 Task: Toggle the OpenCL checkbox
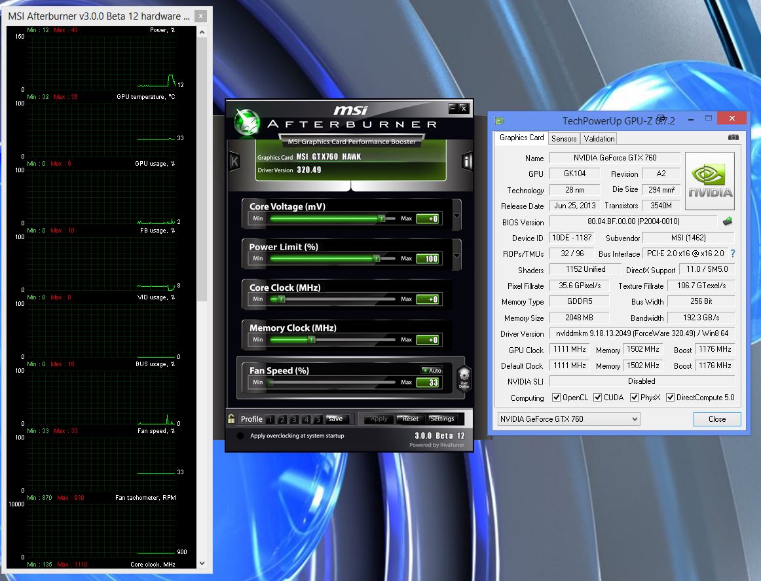556,398
